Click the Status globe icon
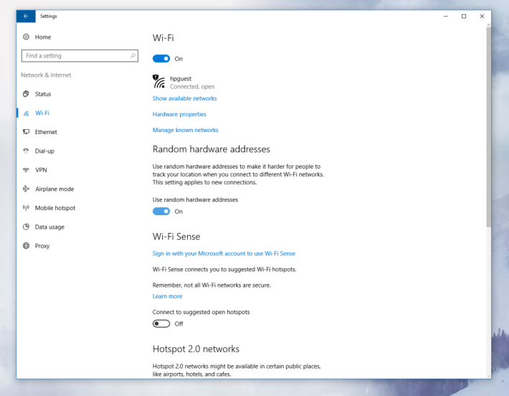 click(x=26, y=94)
